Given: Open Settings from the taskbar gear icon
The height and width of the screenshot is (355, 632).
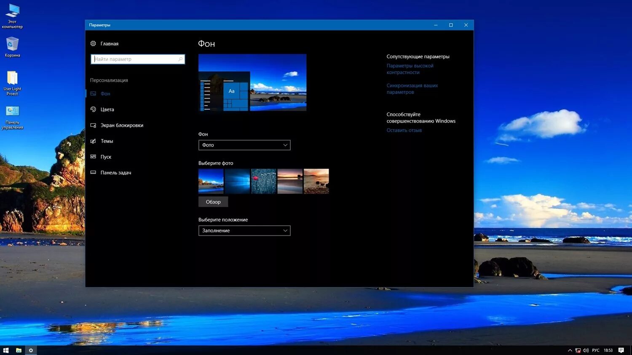Looking at the screenshot, I should click(30, 350).
